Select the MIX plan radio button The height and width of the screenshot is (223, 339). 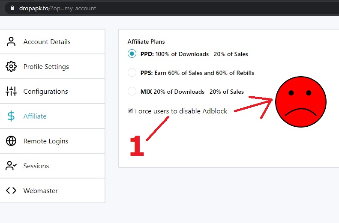132,92
